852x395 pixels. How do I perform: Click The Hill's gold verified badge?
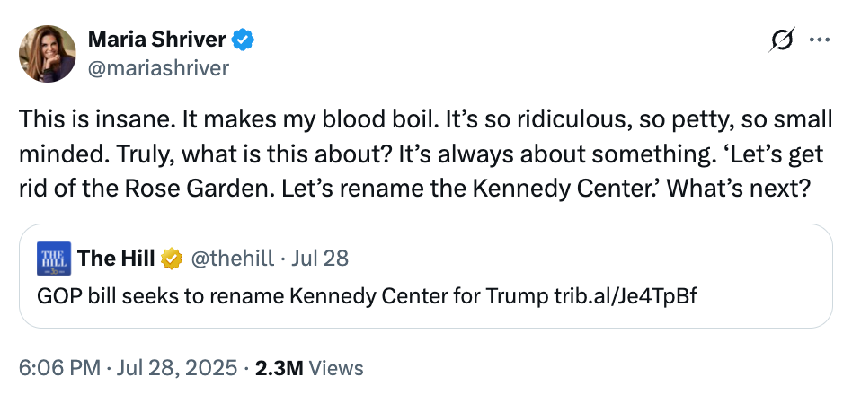coord(171,259)
